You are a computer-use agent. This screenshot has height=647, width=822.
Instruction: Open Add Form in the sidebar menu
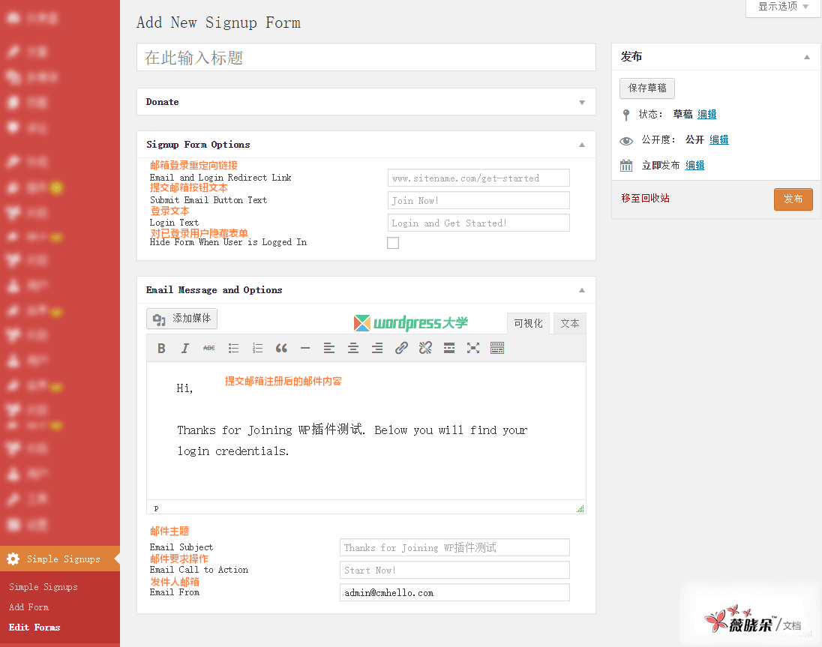pyautogui.click(x=28, y=607)
